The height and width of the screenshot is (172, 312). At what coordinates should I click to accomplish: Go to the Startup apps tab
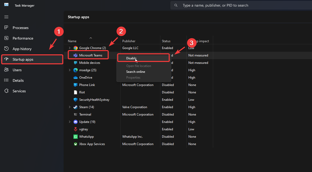coord(23,59)
